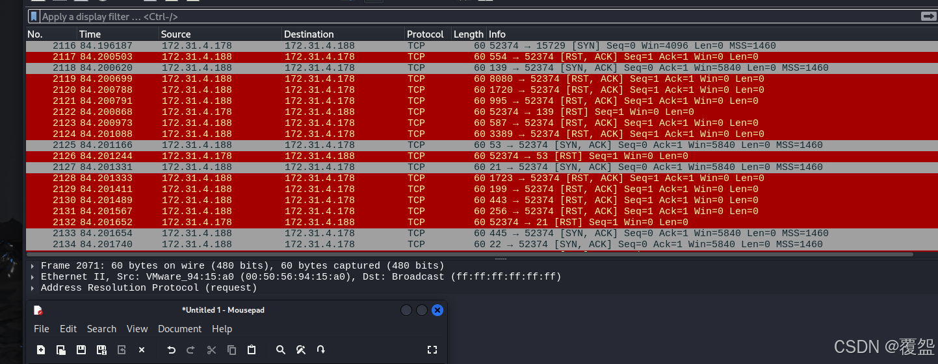
Task: Select packet 2133 SYN, ACK from port 445
Action: pos(481,234)
